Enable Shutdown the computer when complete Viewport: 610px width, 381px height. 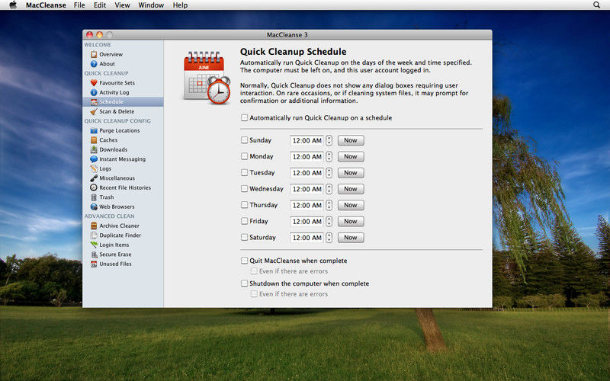click(244, 283)
